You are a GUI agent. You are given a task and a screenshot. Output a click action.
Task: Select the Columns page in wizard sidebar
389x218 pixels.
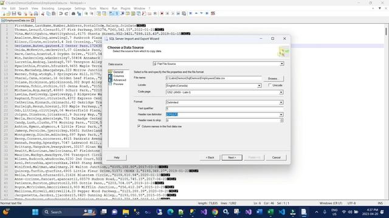coord(119,76)
